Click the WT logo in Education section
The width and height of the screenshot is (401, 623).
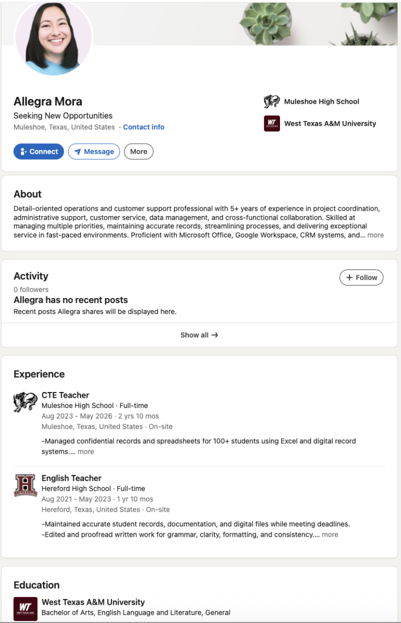pos(25,609)
